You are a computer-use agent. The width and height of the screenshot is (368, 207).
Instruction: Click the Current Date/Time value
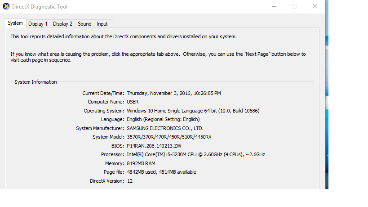coord(173,93)
